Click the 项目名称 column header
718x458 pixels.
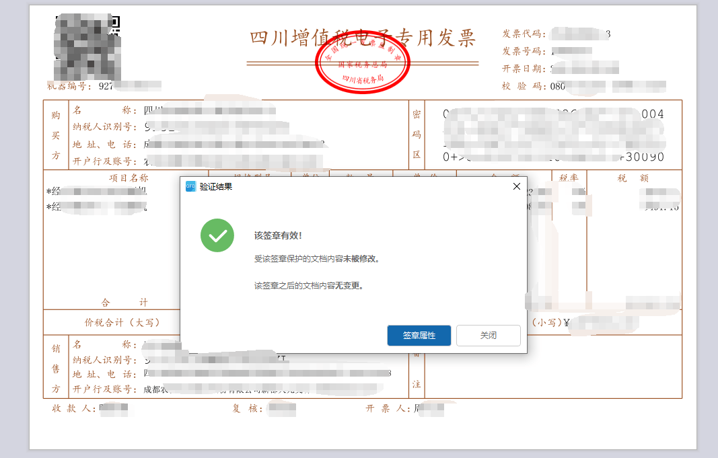pyautogui.click(x=129, y=178)
